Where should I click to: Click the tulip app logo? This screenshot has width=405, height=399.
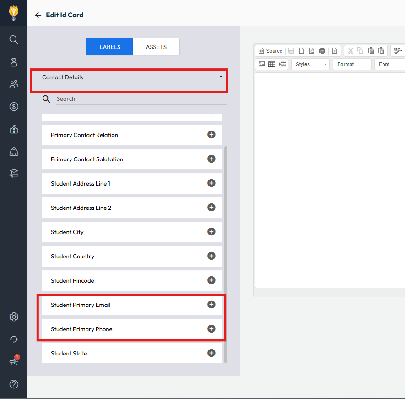click(14, 13)
